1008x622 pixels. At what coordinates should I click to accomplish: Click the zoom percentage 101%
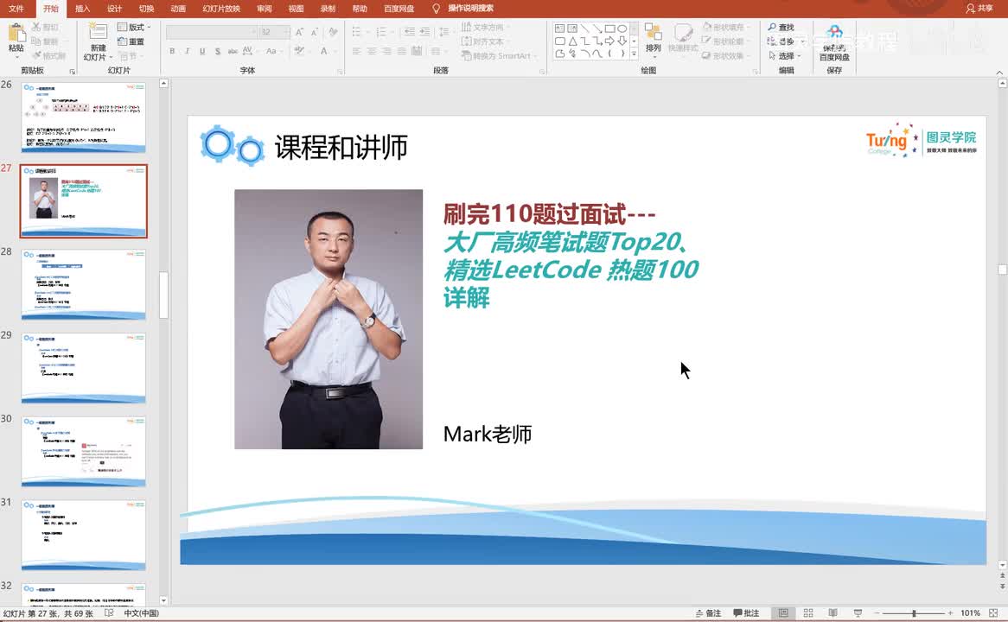(x=970, y=613)
